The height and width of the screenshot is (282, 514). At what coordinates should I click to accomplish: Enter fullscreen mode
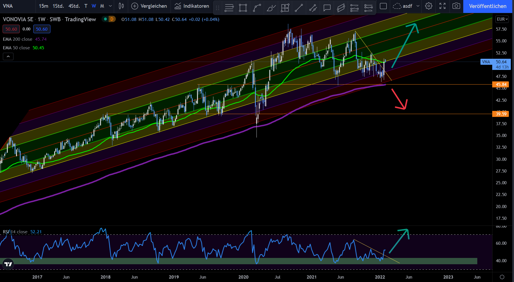(442, 6)
